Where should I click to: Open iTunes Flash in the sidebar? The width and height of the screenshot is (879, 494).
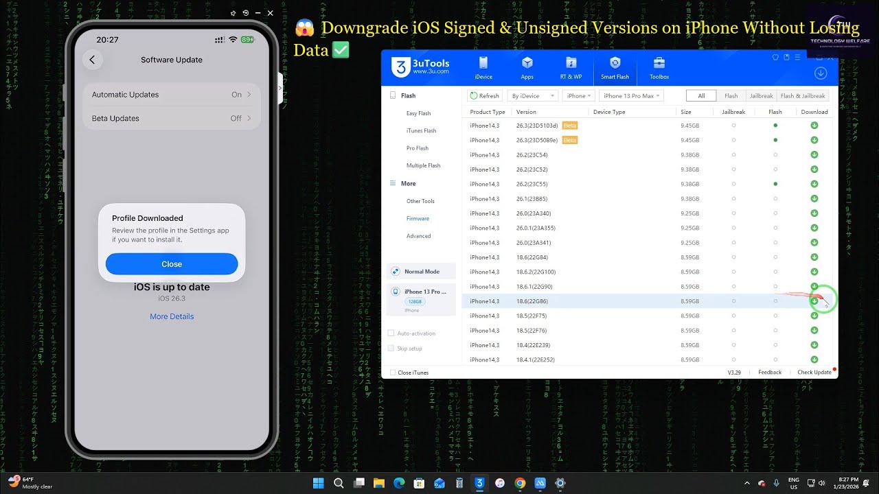click(421, 130)
